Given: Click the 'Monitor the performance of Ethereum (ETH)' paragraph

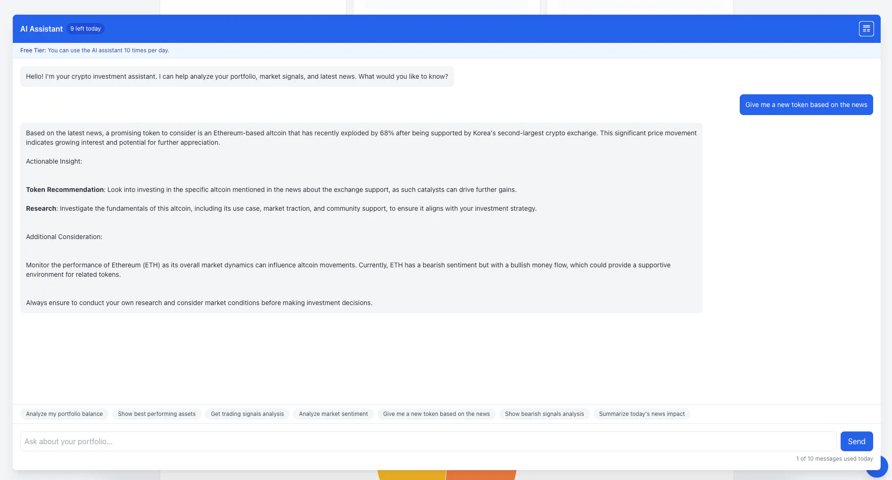Looking at the screenshot, I should (348, 270).
